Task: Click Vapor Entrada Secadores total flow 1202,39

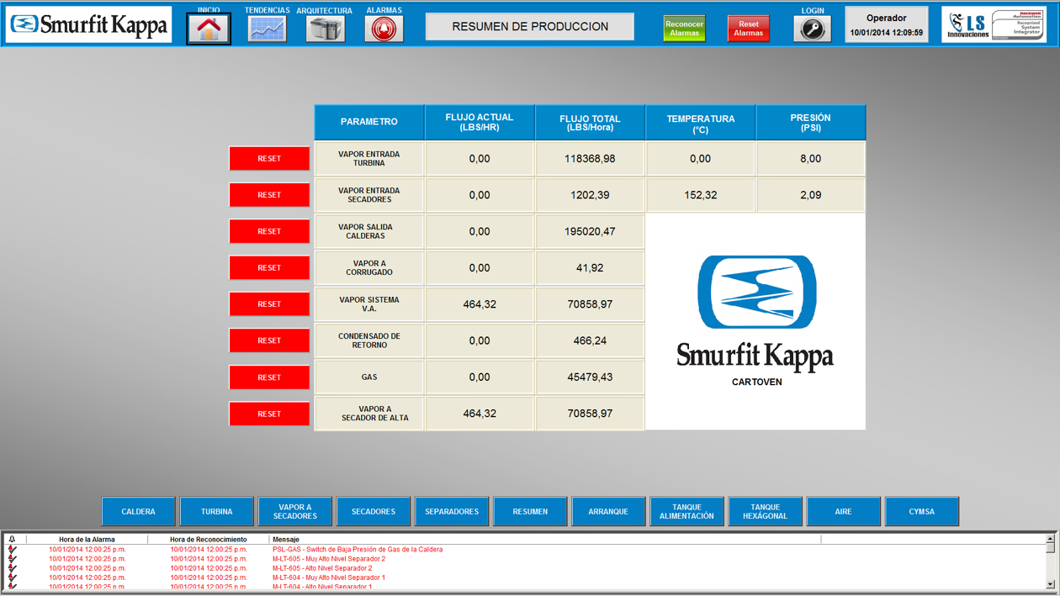Action: 590,195
